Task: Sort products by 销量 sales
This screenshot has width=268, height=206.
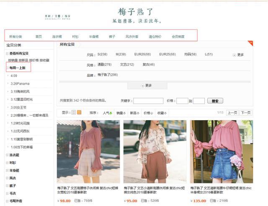Action: [121, 113]
